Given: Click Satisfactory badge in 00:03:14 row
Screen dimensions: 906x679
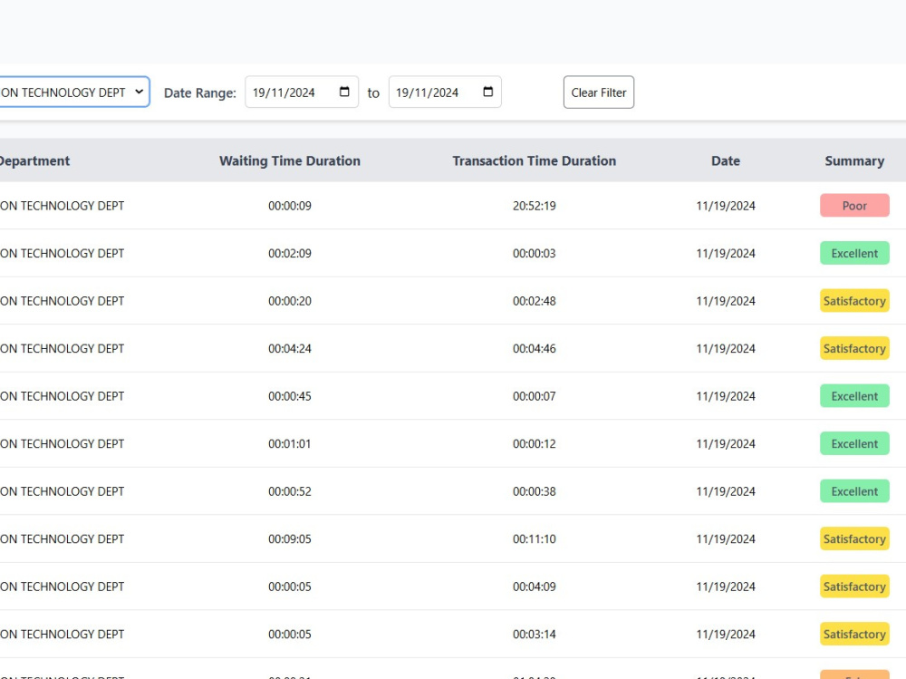Looking at the screenshot, I should coord(854,634).
